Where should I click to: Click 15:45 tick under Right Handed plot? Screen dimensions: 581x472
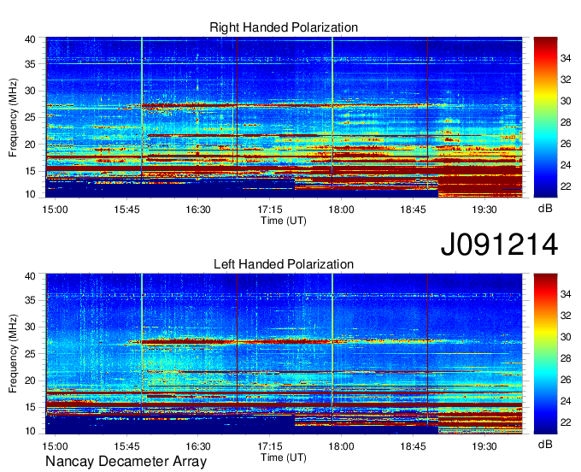coord(126,209)
